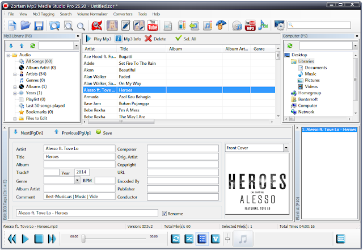Viewport: 363px width, 250px height.
Task: Stop playback with the square button
Action: tap(39, 239)
